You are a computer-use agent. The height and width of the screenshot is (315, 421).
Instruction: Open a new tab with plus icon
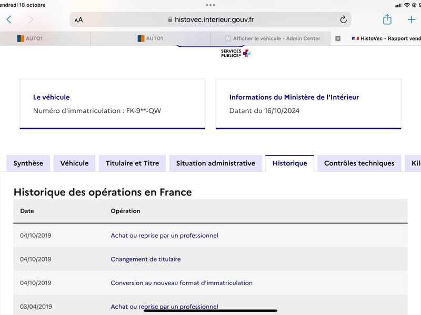coord(412,19)
